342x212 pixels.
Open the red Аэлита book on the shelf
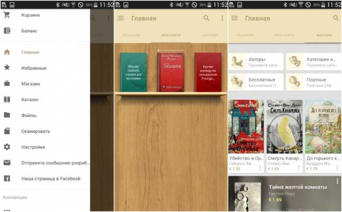pos(171,72)
